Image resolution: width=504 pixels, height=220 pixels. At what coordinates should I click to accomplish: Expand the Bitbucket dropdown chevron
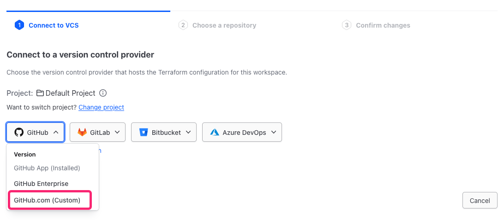[x=188, y=133]
